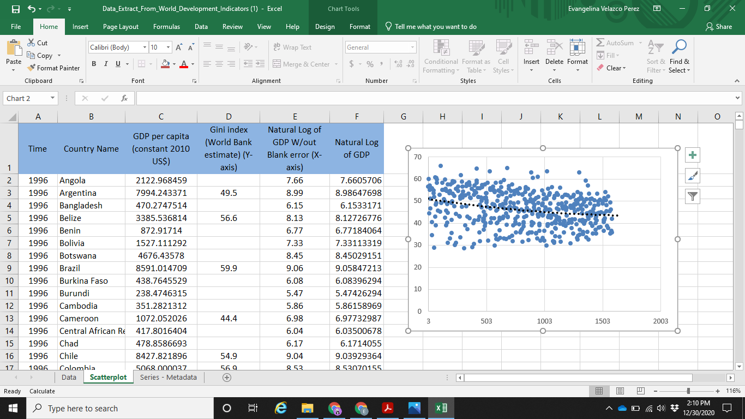Click the zoom slider in the status bar
The image size is (745, 419).
689,391
